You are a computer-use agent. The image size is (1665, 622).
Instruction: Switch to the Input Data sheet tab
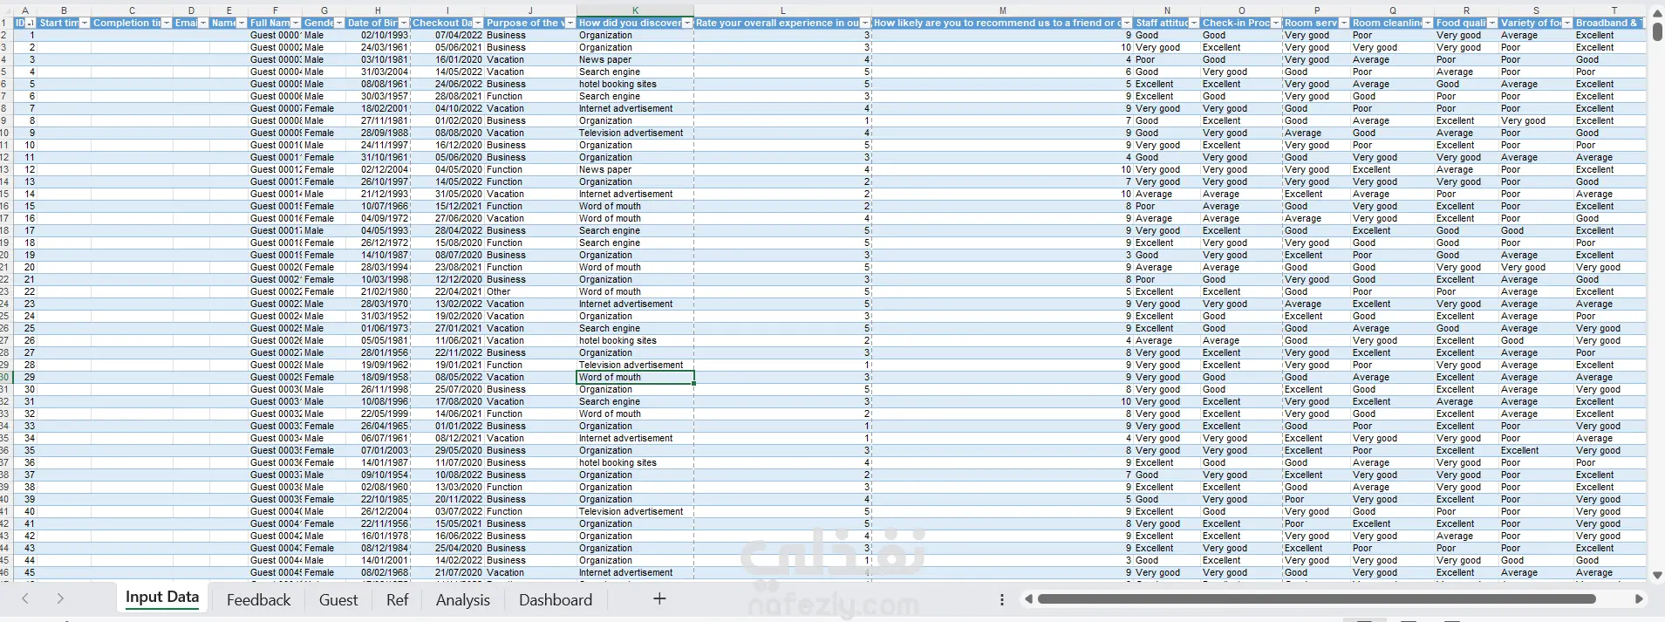(x=162, y=598)
